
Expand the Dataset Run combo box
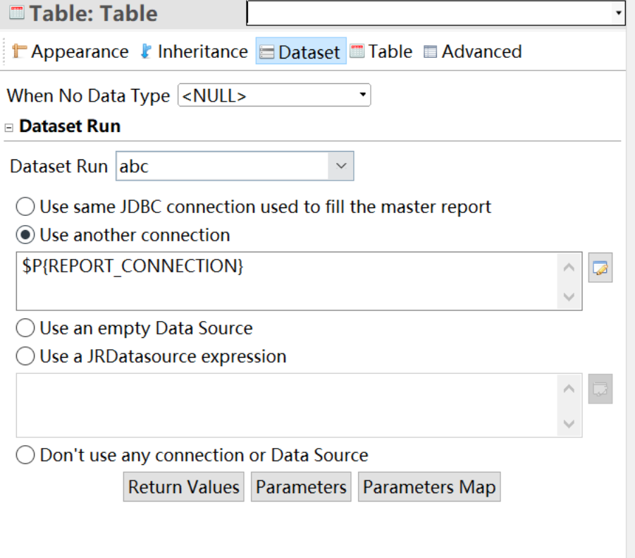[341, 166]
